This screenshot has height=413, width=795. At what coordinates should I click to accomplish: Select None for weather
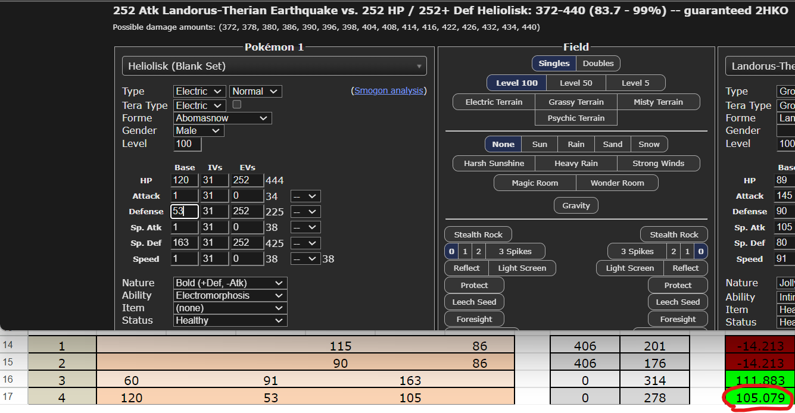pyautogui.click(x=503, y=144)
